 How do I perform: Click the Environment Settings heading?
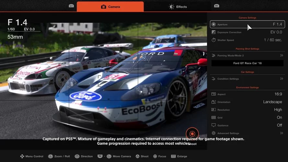pyautogui.click(x=248, y=87)
